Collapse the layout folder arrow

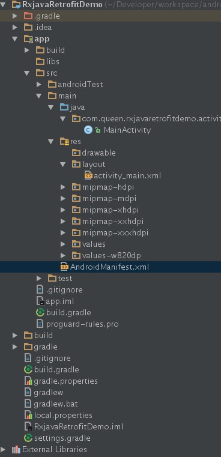pyautogui.click(x=63, y=164)
